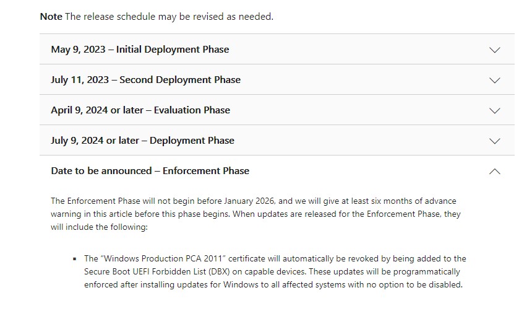This screenshot has width=532, height=311.
Task: Click the "July 9, 2024 or later" heading
Action: click(96, 141)
